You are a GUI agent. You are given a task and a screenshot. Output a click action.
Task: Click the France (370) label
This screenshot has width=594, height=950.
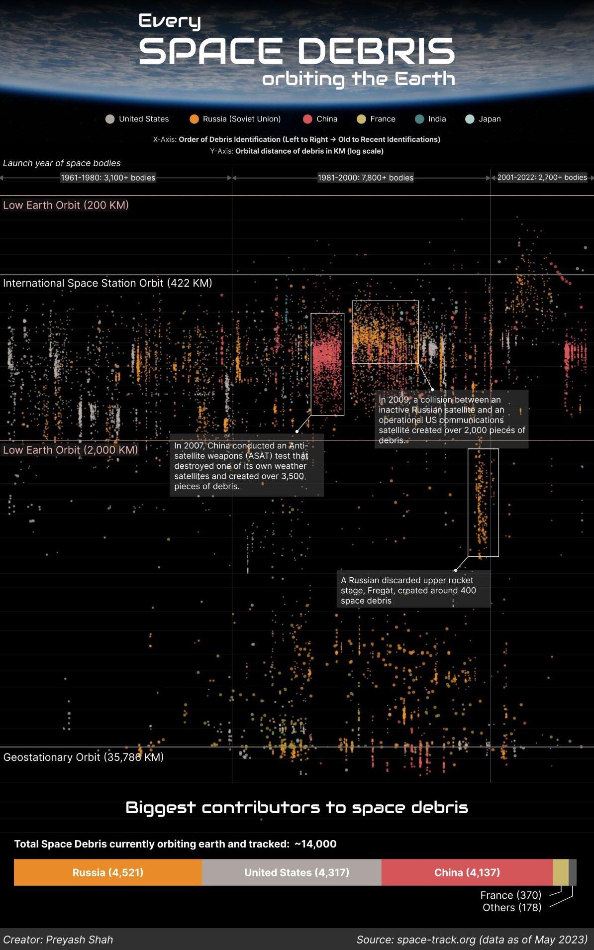510,895
